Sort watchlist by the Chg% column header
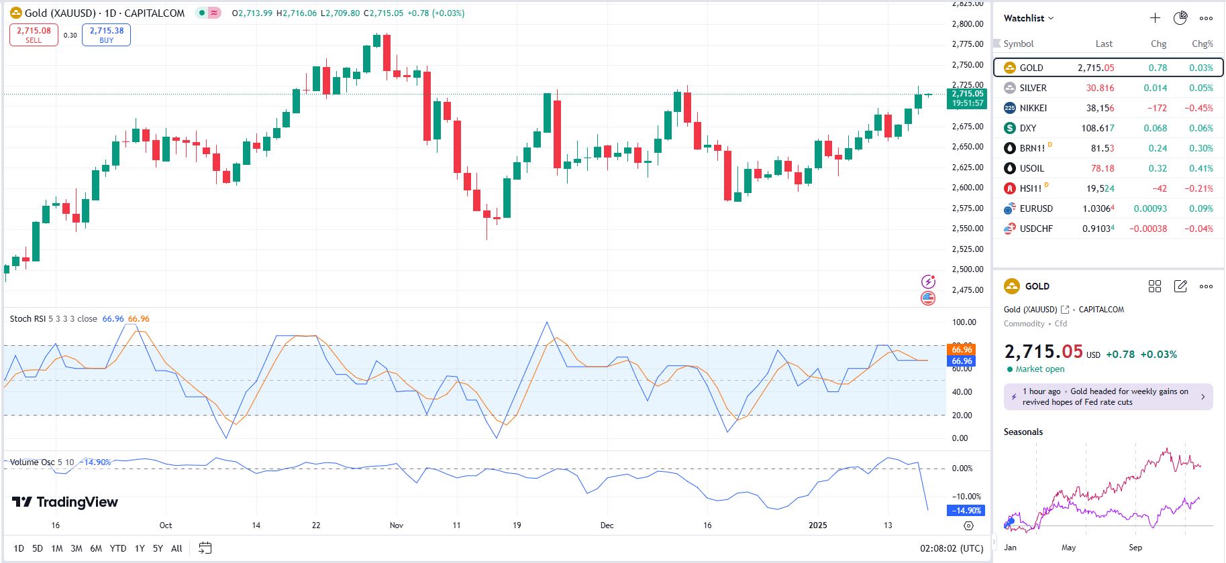The width and height of the screenshot is (1226, 563). point(1202,44)
